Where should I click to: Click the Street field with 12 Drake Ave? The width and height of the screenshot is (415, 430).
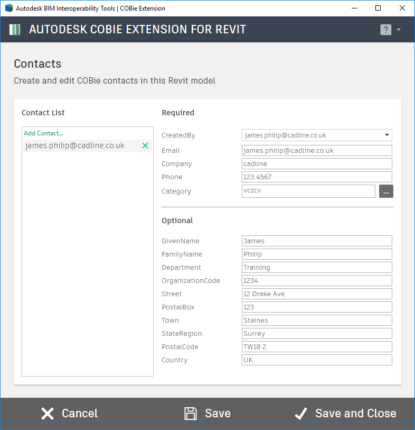(317, 294)
